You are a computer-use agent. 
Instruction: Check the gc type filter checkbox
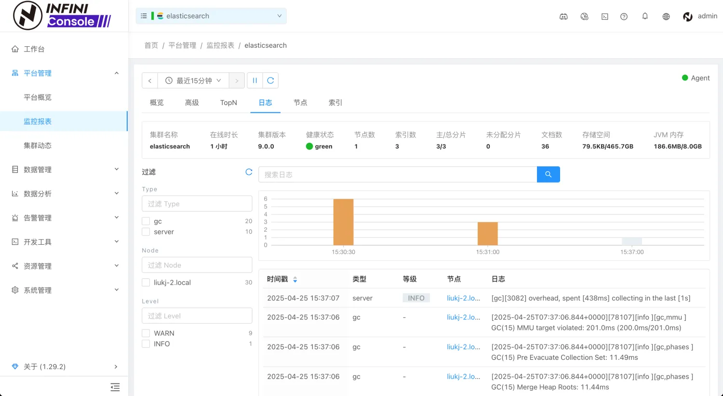pyautogui.click(x=146, y=221)
